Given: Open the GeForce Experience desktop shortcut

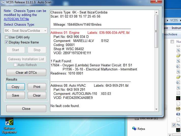Looking at the screenshot, I should (x=9, y=126).
